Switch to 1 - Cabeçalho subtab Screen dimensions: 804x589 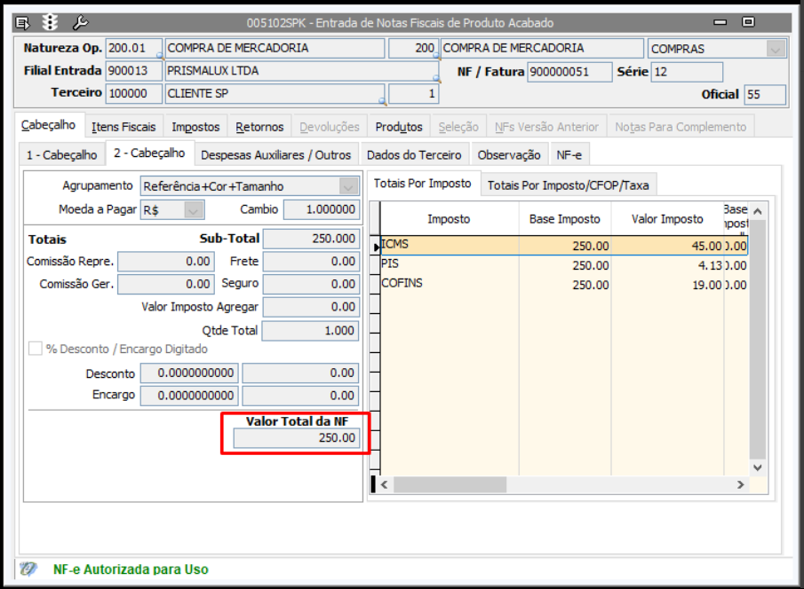[x=61, y=154]
